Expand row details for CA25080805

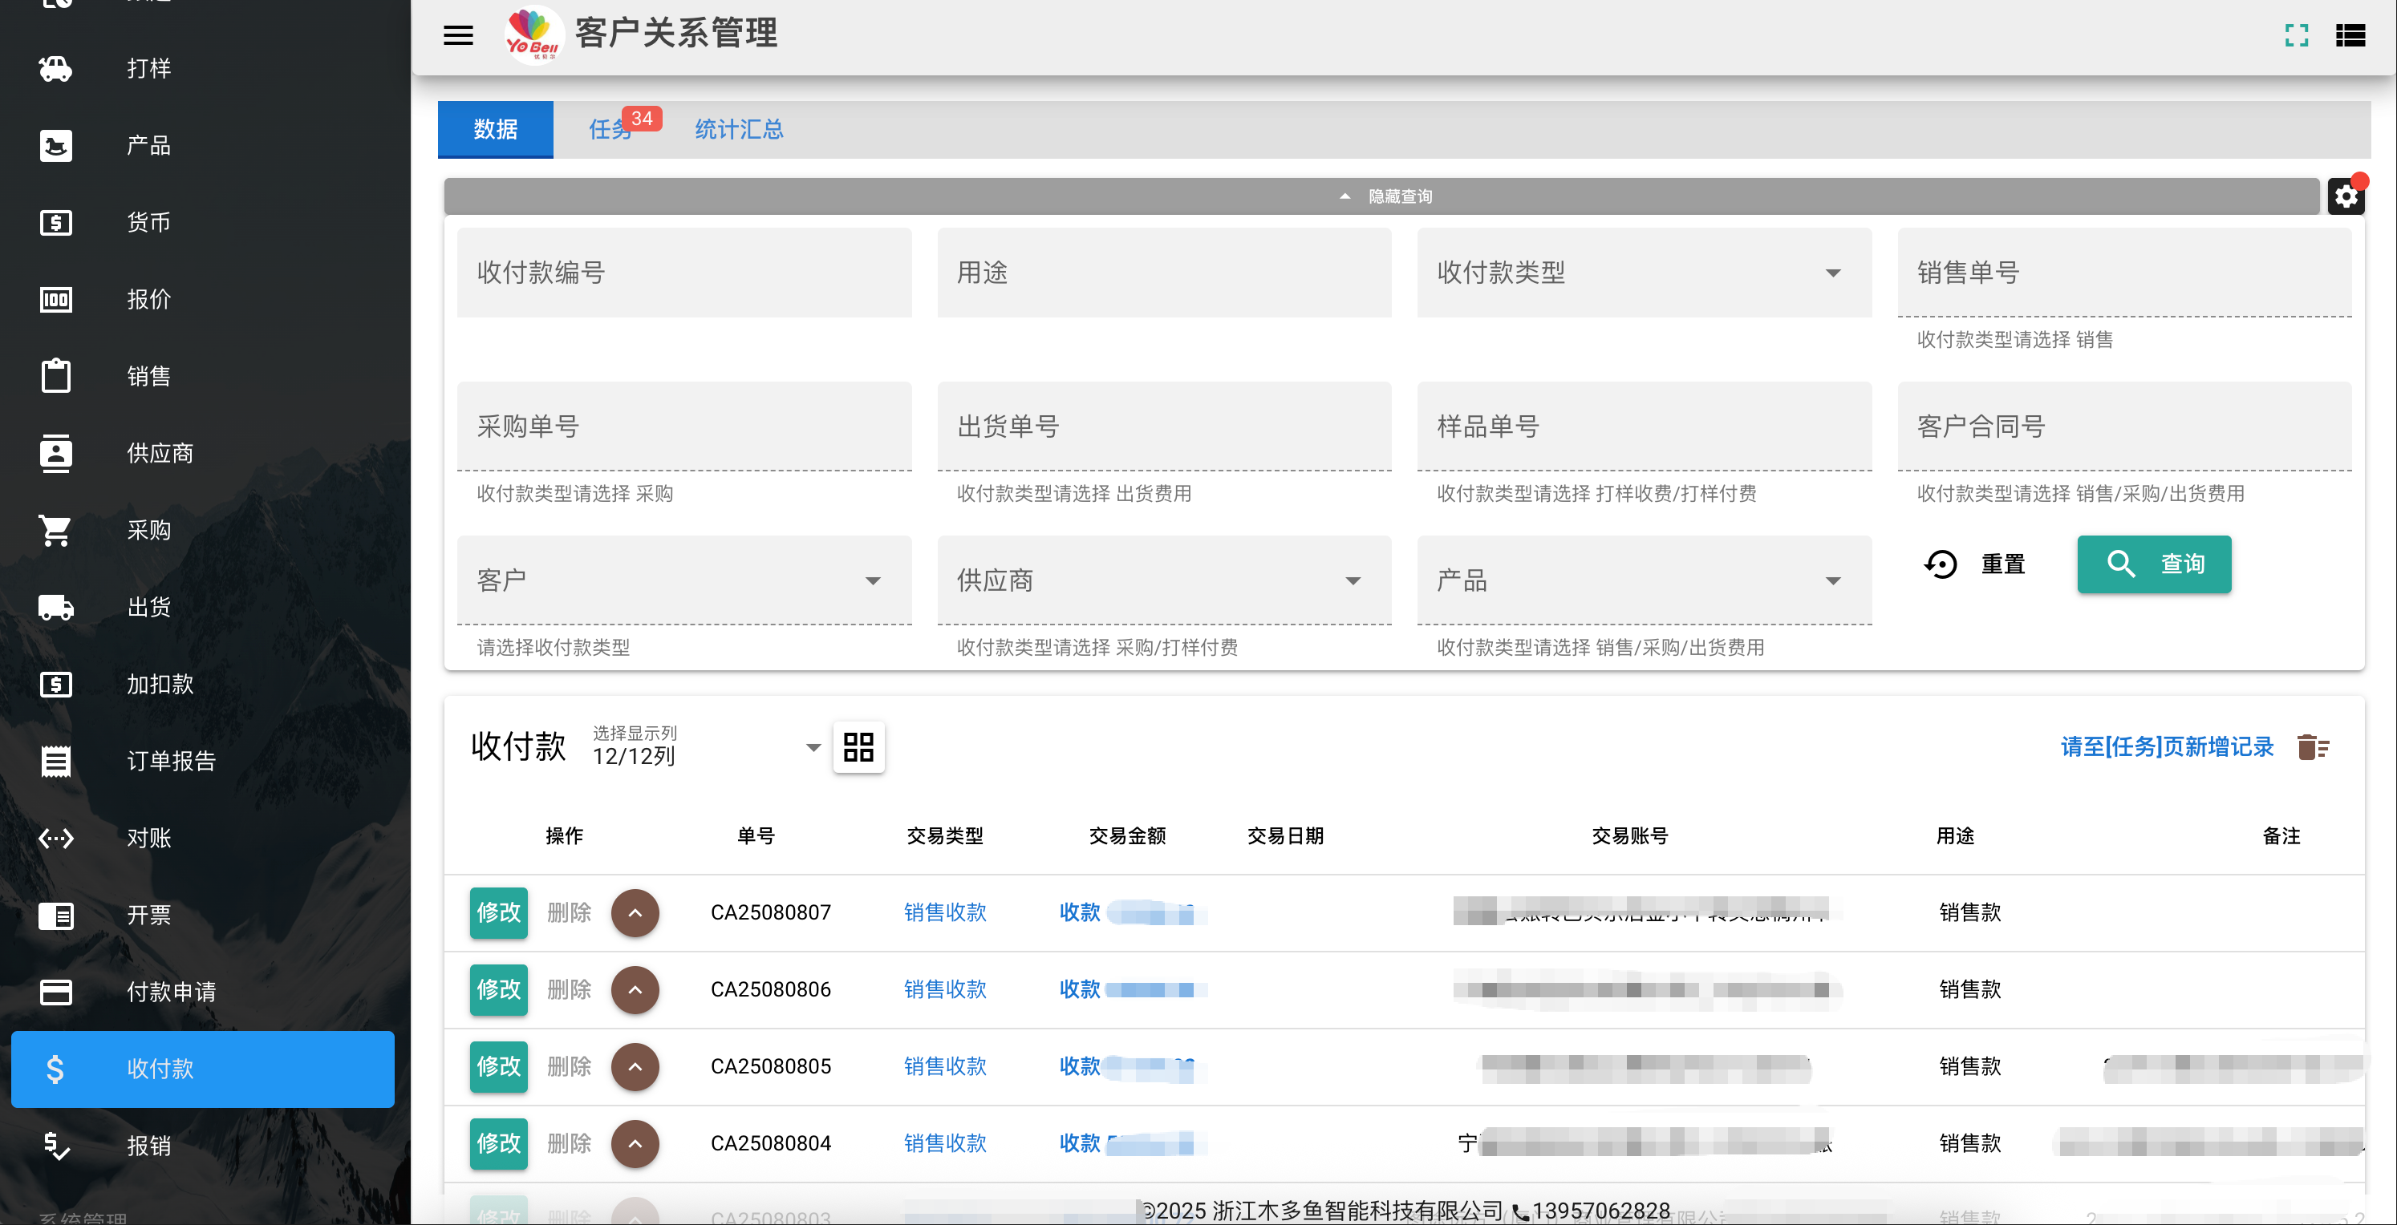(x=635, y=1066)
